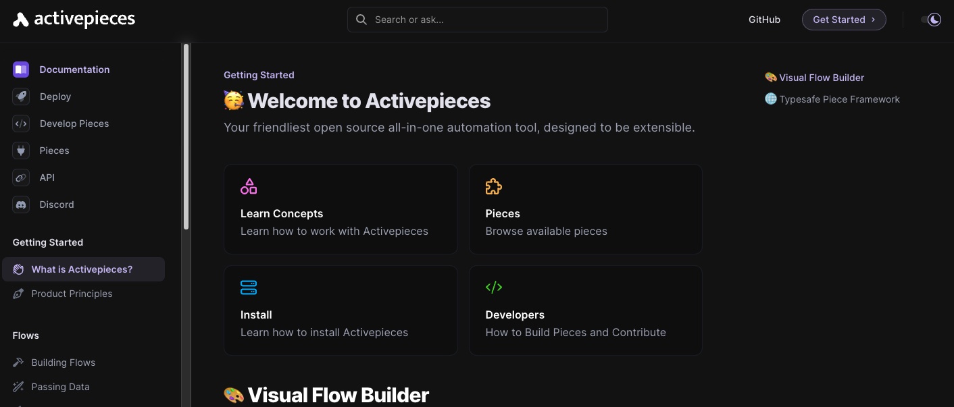
Task: Select 'What is Activepieces?' page
Action: [x=83, y=269]
